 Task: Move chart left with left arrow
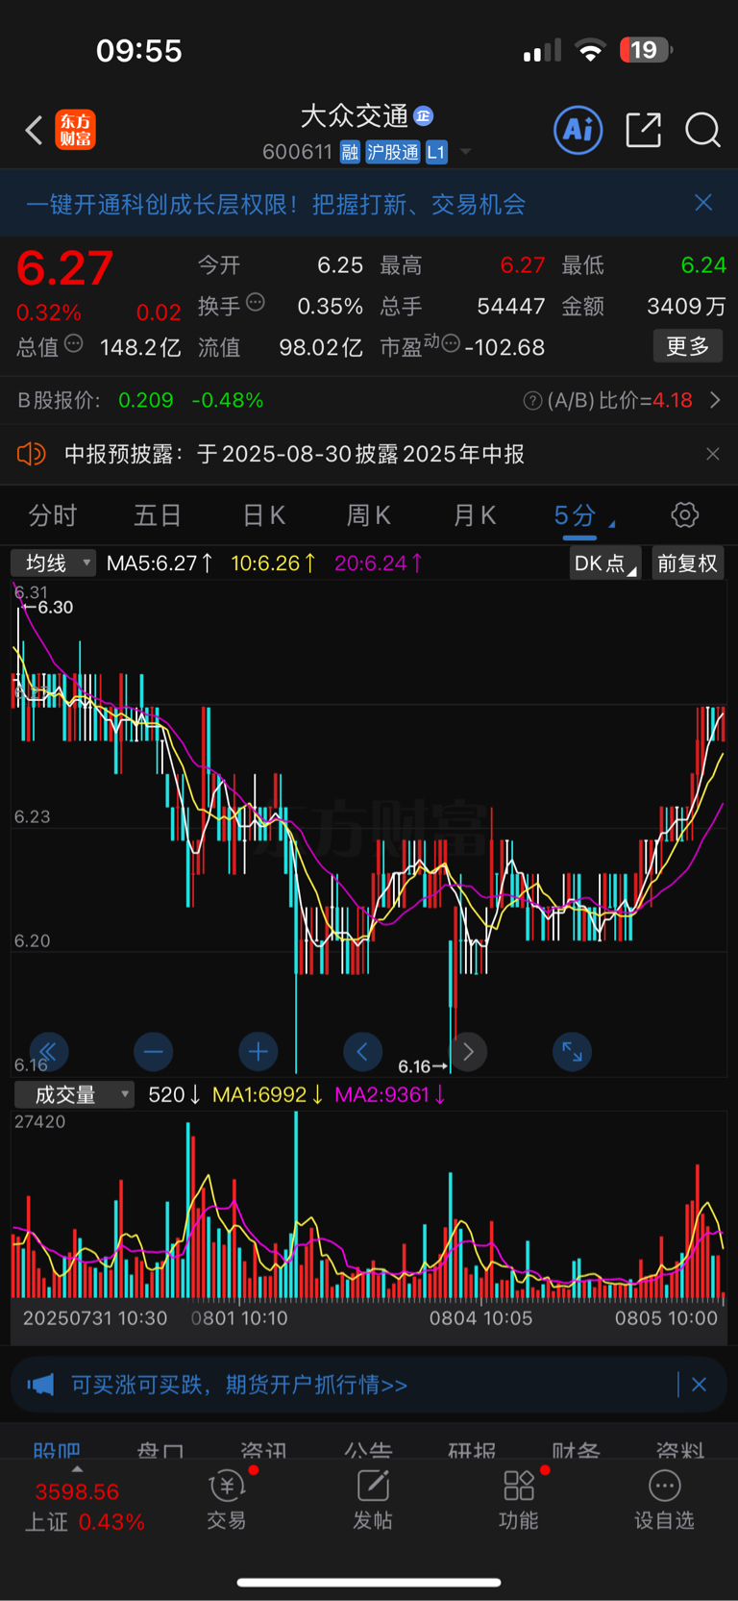point(362,1051)
